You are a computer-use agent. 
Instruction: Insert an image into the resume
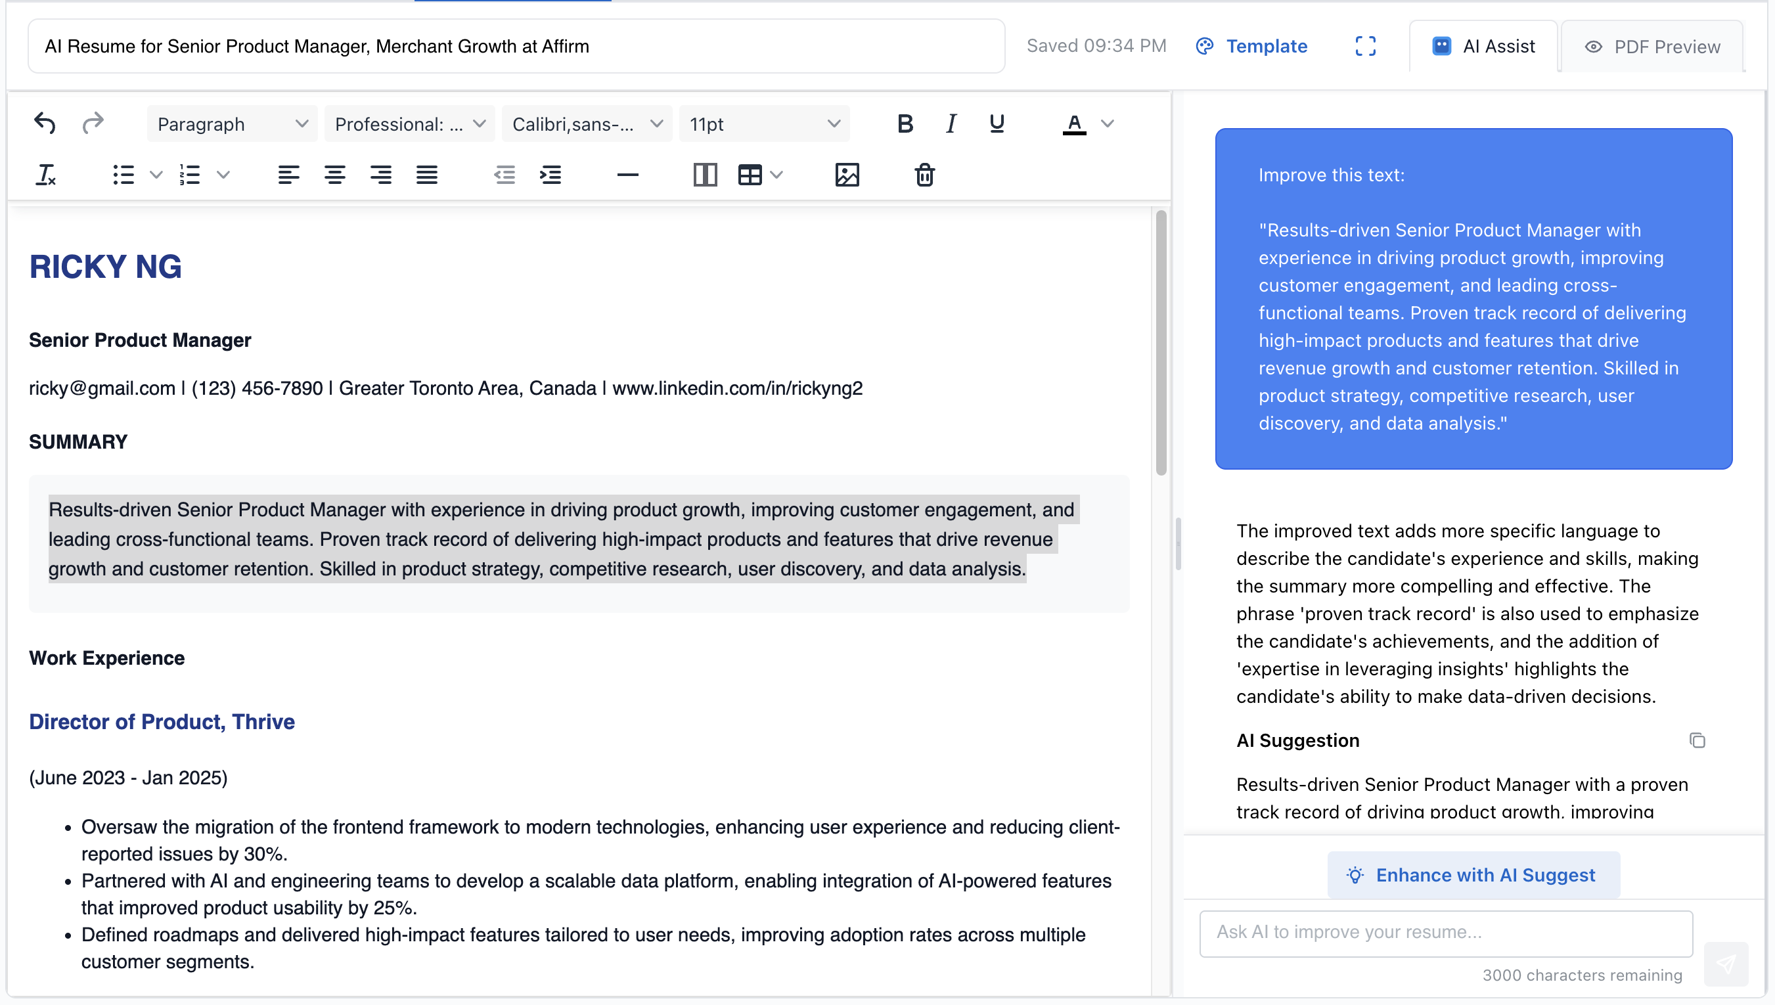pos(846,175)
